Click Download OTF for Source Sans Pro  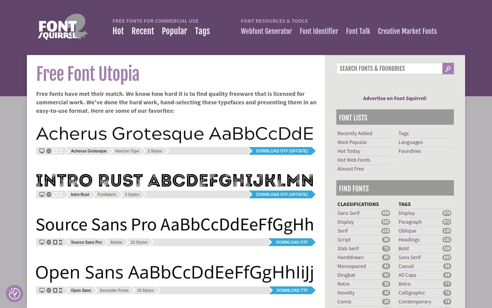[292, 242]
